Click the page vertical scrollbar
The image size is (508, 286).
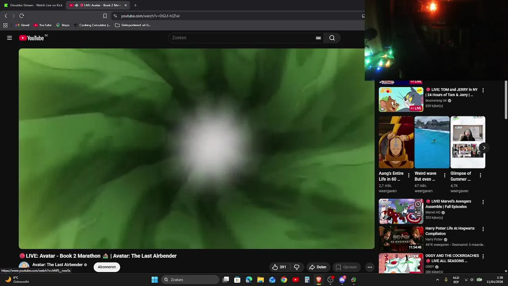coord(506,99)
